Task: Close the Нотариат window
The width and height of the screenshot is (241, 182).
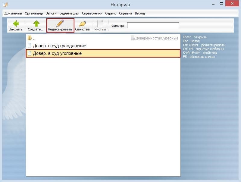Action: click(232, 4)
